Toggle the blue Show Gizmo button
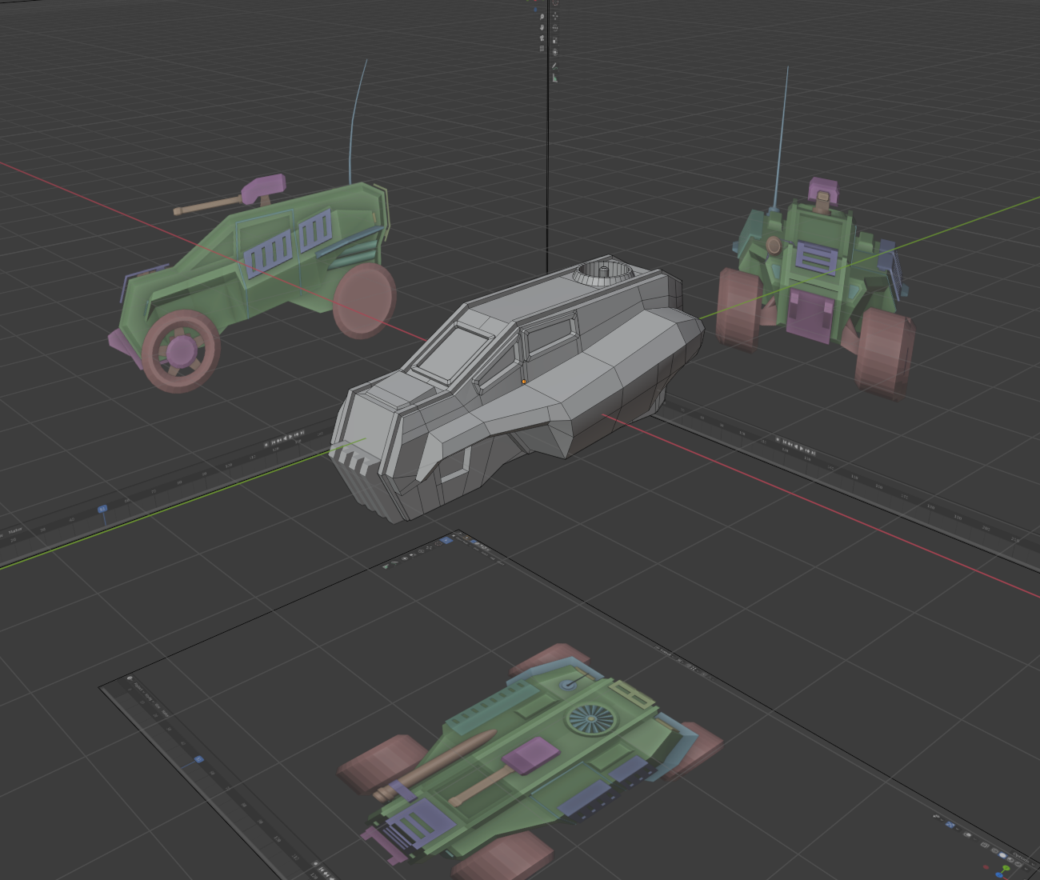The width and height of the screenshot is (1040, 880). point(950,825)
